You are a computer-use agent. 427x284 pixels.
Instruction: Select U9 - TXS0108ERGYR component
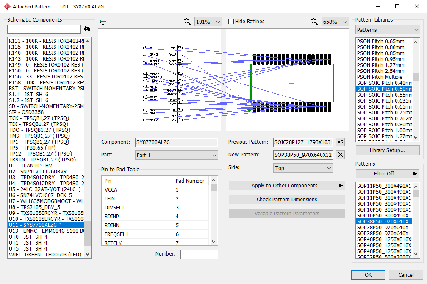tap(46, 213)
